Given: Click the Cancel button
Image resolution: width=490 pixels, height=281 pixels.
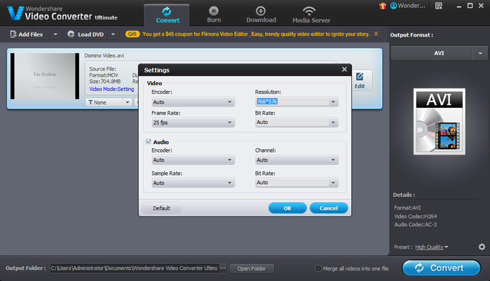Looking at the screenshot, I should click(x=329, y=208).
